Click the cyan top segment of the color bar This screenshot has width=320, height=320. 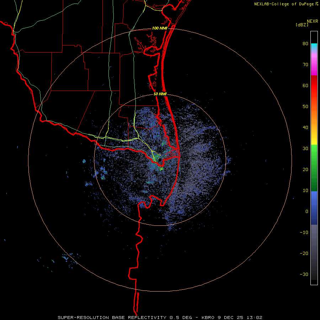(314, 47)
